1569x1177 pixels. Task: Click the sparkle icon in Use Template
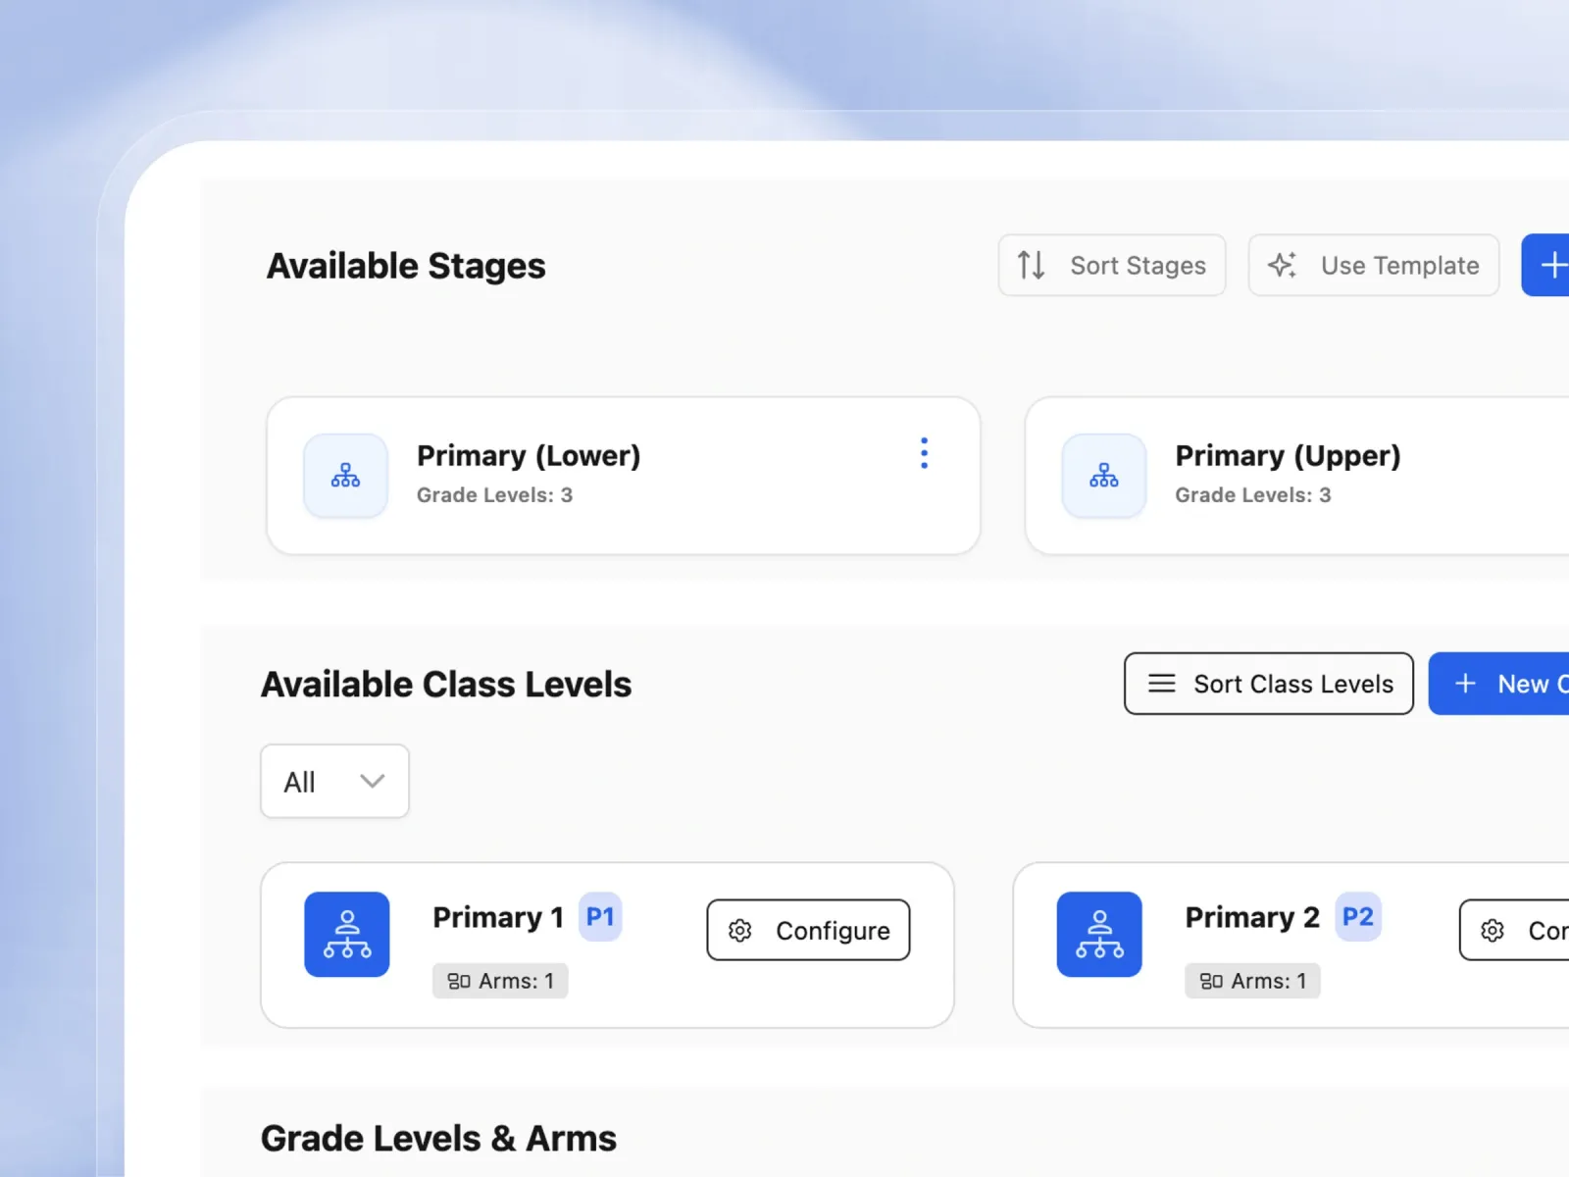(1282, 265)
